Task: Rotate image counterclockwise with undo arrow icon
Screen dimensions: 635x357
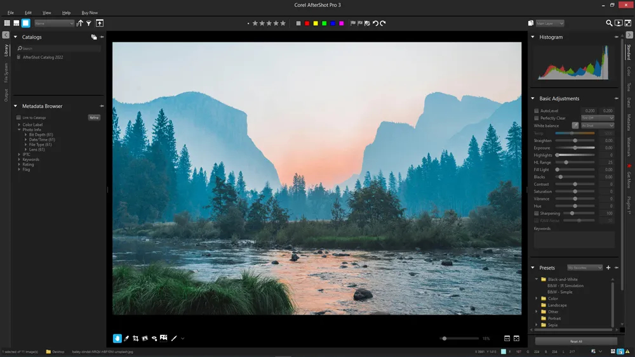Action: click(x=375, y=23)
